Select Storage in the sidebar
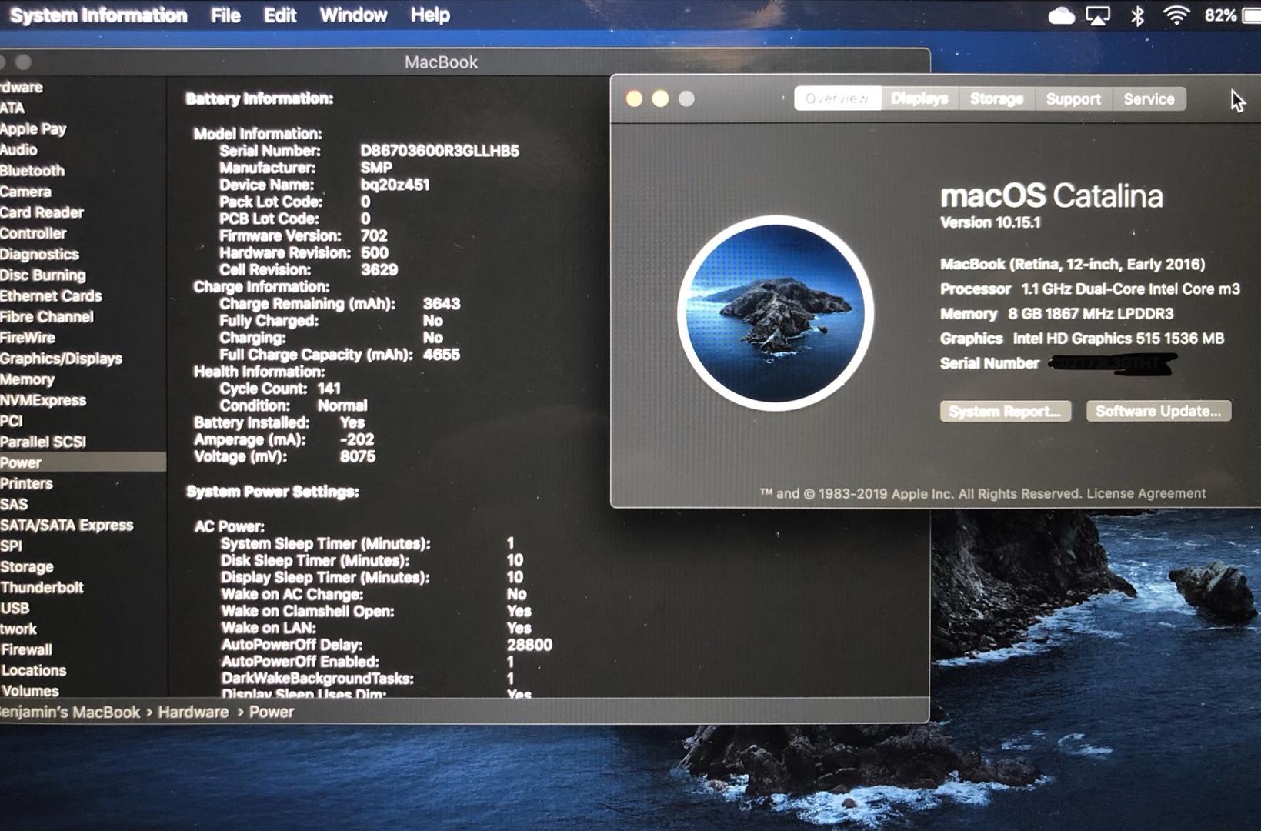 pyautogui.click(x=27, y=566)
